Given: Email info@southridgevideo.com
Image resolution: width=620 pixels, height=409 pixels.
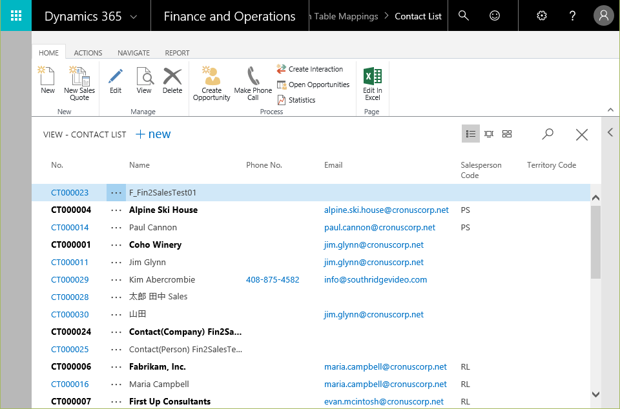Looking at the screenshot, I should click(x=375, y=279).
